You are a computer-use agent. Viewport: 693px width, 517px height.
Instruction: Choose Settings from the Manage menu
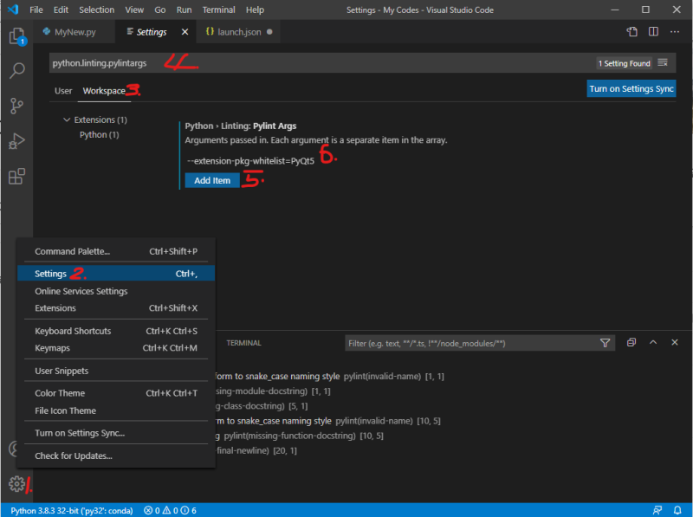pyautogui.click(x=116, y=274)
